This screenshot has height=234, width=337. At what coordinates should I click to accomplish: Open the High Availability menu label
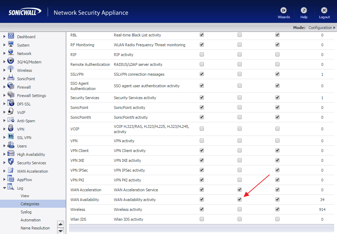[x=31, y=154]
